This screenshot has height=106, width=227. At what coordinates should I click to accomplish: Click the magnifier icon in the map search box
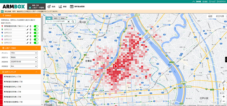tap(73, 21)
